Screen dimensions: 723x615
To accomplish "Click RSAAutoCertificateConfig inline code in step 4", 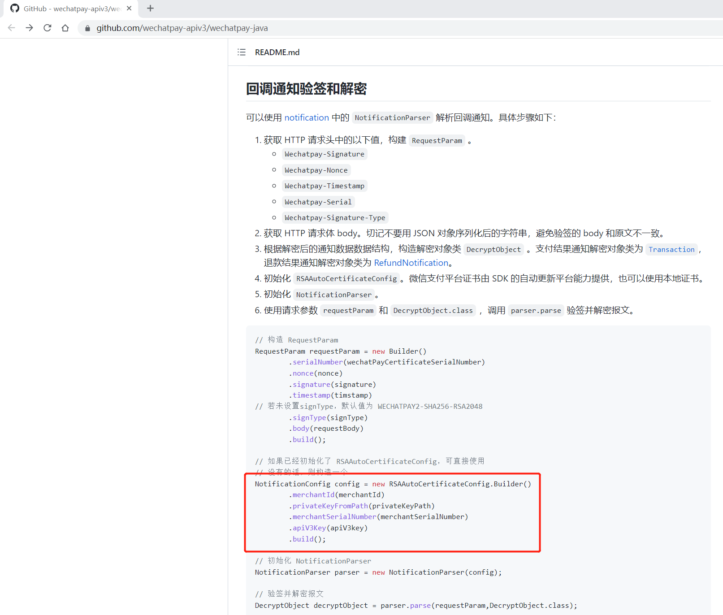I will [x=346, y=279].
